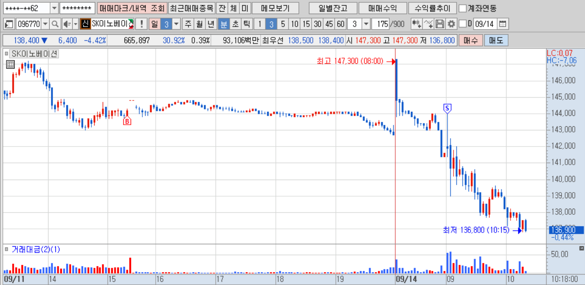
Task: Set a 30 minute interval
Action: pyautogui.click(x=318, y=24)
